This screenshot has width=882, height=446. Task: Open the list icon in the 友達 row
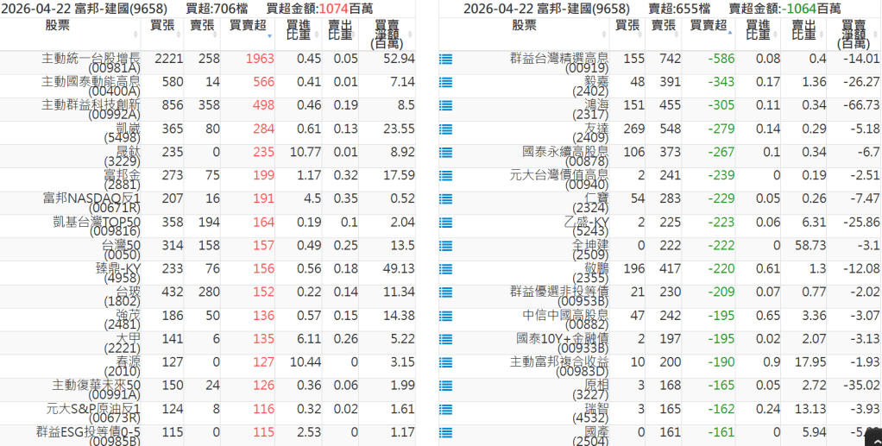[445, 129]
